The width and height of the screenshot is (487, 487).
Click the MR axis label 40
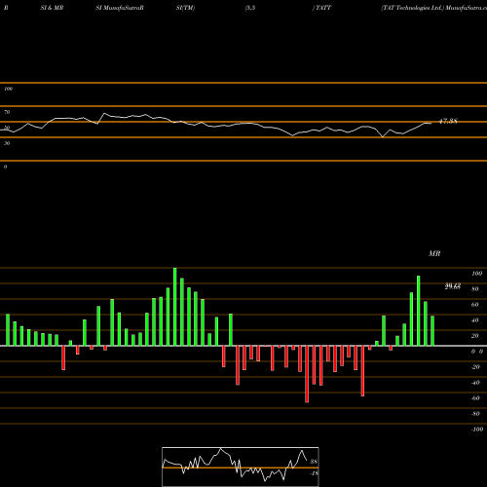[475, 320]
